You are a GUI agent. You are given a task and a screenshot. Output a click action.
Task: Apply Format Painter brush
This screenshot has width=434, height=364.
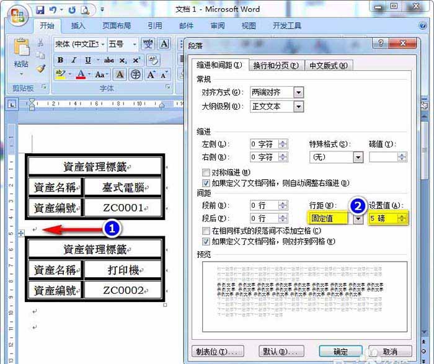point(41,68)
